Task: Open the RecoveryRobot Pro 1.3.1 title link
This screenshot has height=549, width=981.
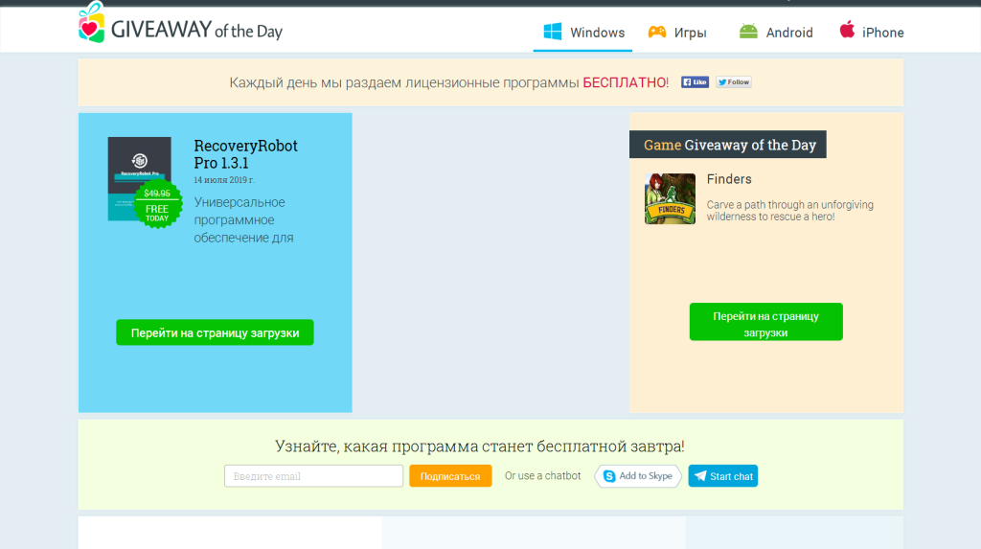Action: click(245, 154)
